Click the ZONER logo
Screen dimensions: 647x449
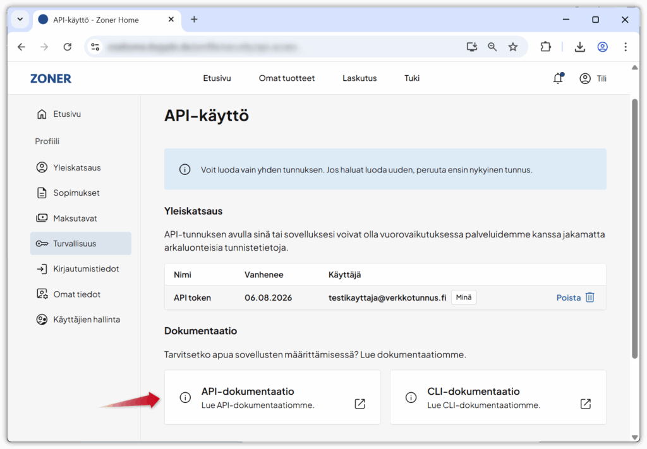click(51, 78)
